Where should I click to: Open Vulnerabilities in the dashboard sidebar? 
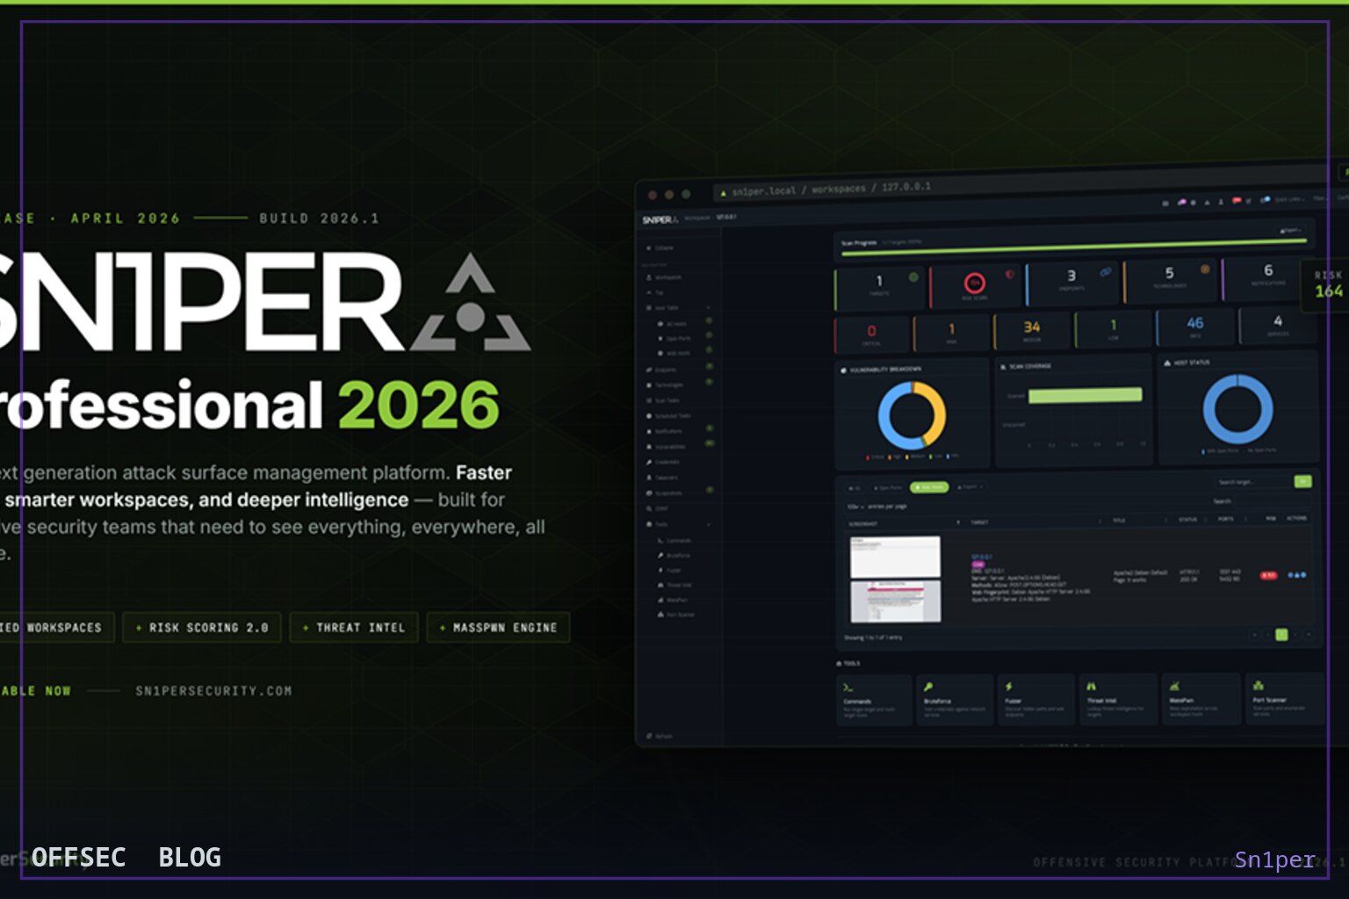667,446
